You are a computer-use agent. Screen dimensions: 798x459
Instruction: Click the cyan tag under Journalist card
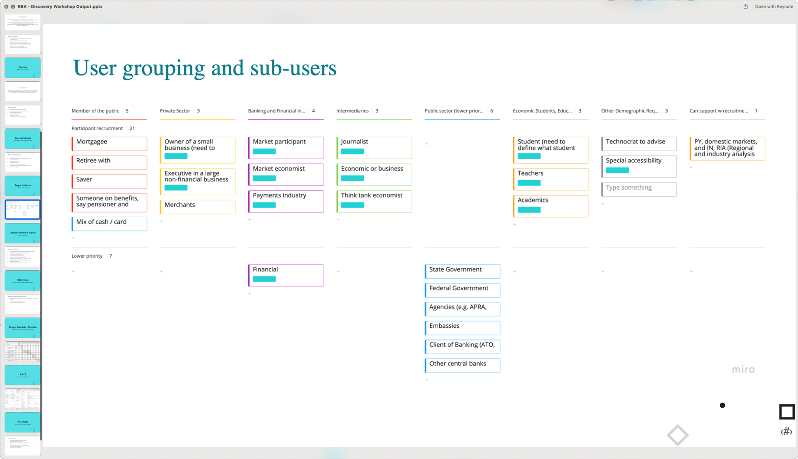(x=352, y=152)
